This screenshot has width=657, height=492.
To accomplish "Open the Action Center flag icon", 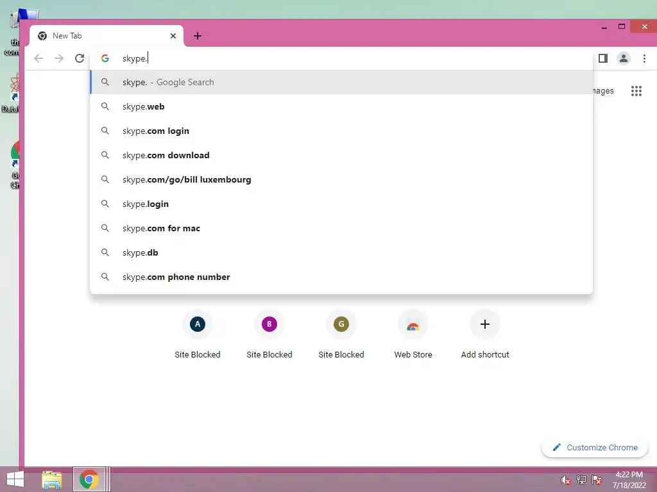I will point(597,480).
